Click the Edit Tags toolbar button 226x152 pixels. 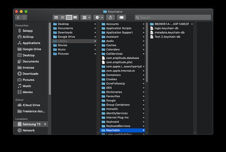(x=121, y=17)
